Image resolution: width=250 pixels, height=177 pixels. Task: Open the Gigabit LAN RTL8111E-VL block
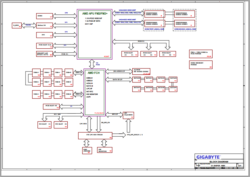pyautogui.click(x=44, y=54)
